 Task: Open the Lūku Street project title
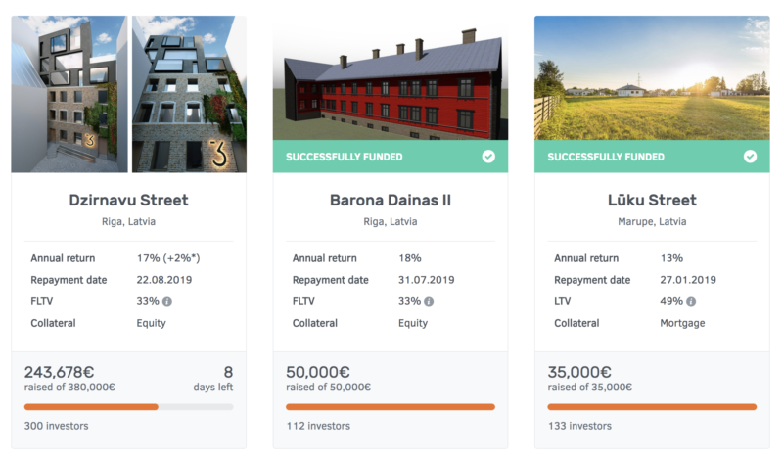(652, 200)
